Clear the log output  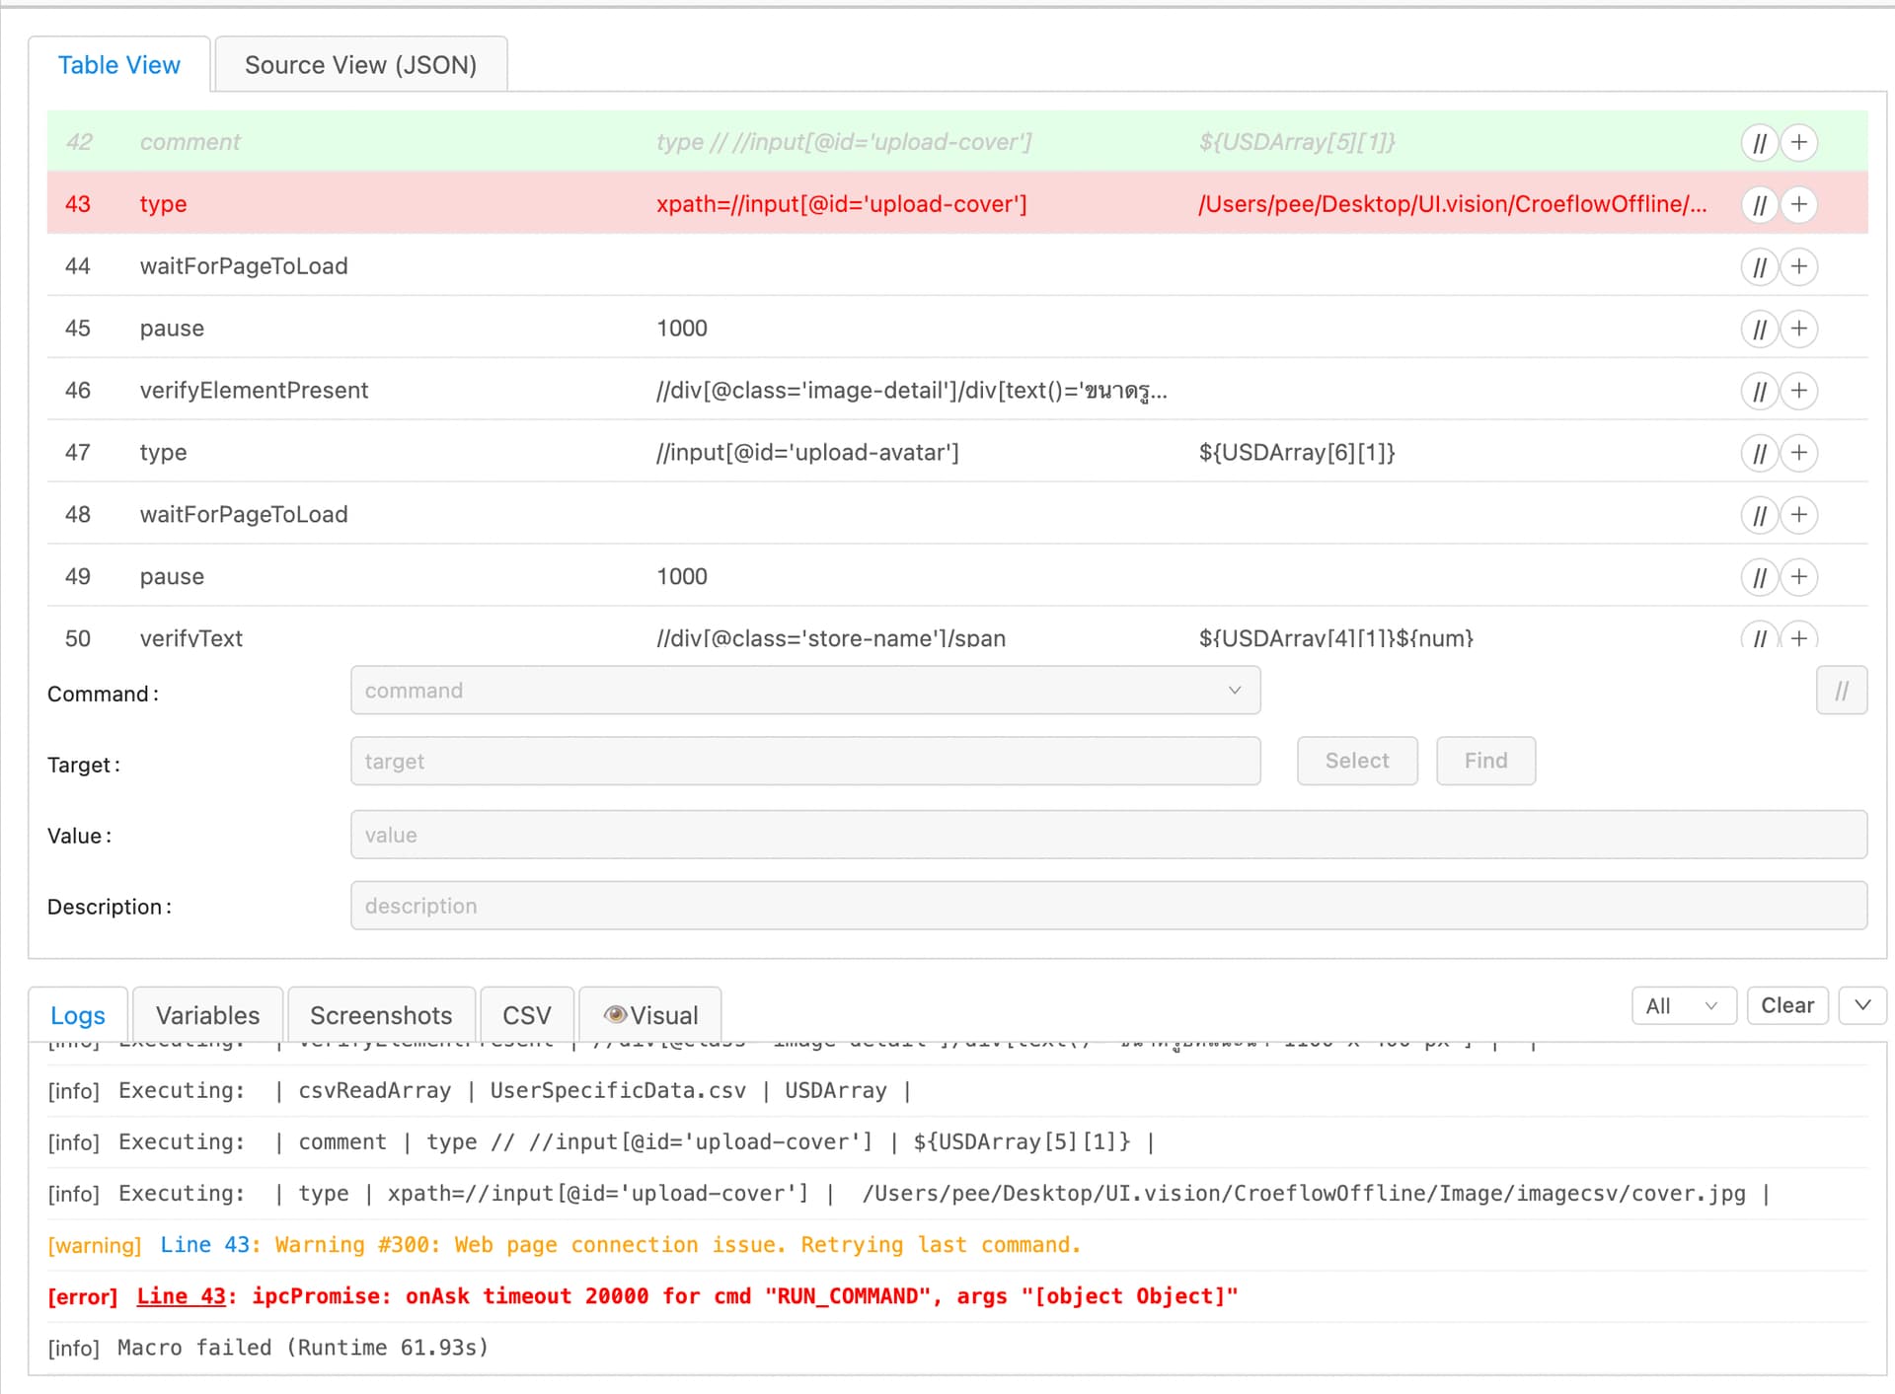click(1787, 1005)
